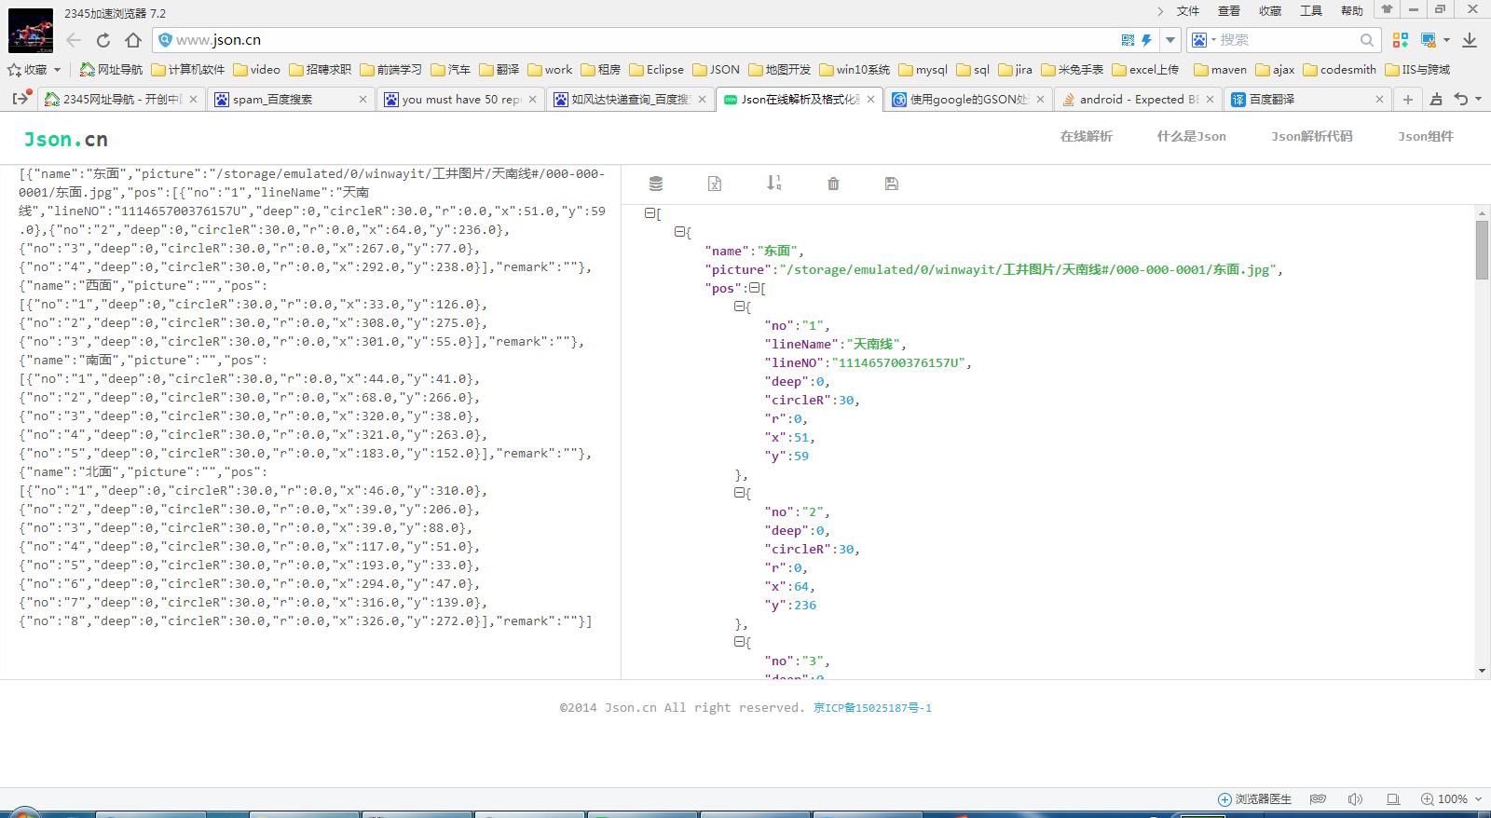Click the magnifier icon in search box
The image size is (1491, 818).
coord(1367,40)
